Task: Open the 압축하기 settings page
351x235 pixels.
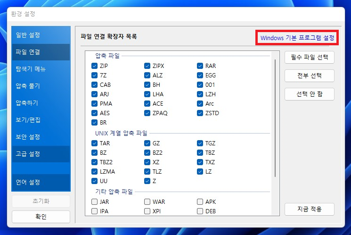Action: 41,103
